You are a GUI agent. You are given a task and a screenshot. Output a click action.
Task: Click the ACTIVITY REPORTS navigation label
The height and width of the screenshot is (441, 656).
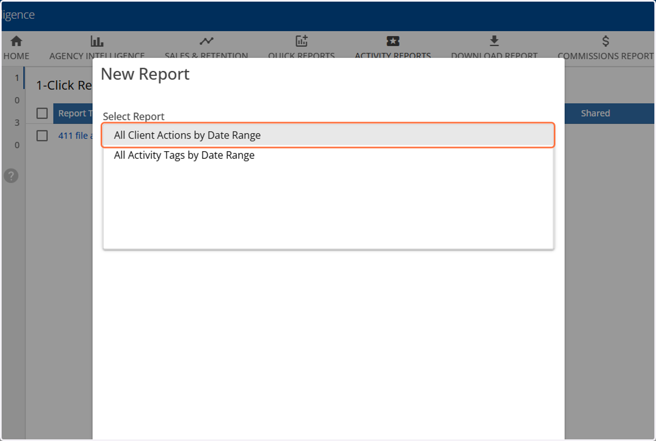pos(393,56)
